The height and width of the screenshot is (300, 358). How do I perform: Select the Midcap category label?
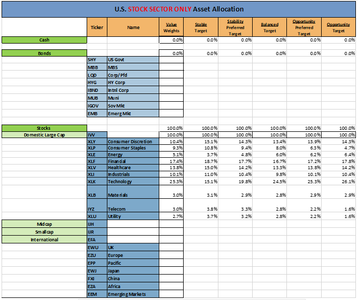(45, 223)
